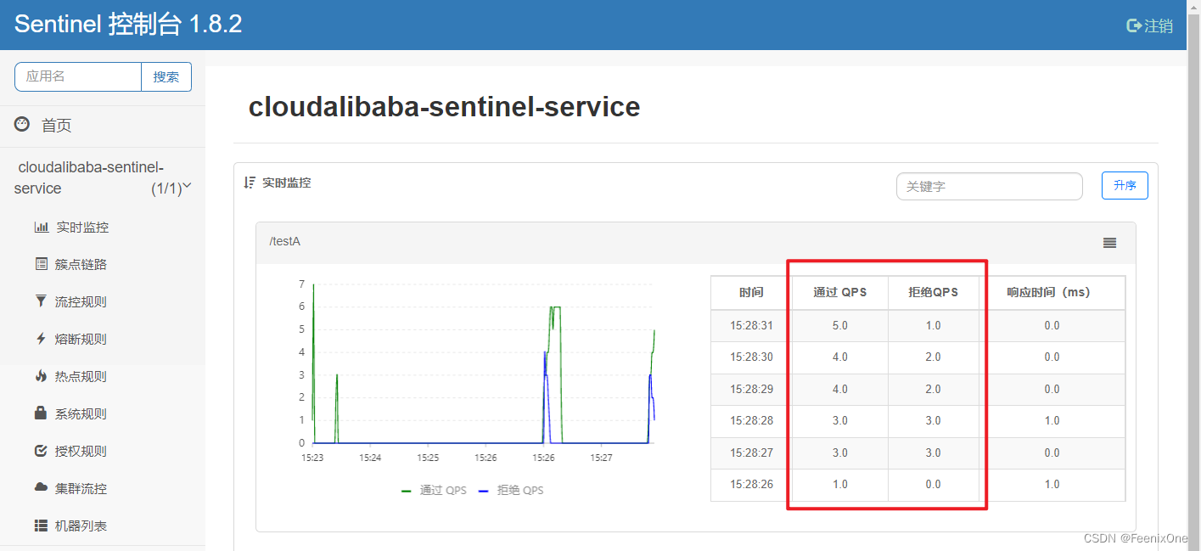Collapse the cloudalibaba-sentinel-service app chevron
The width and height of the screenshot is (1201, 551).
point(188,186)
